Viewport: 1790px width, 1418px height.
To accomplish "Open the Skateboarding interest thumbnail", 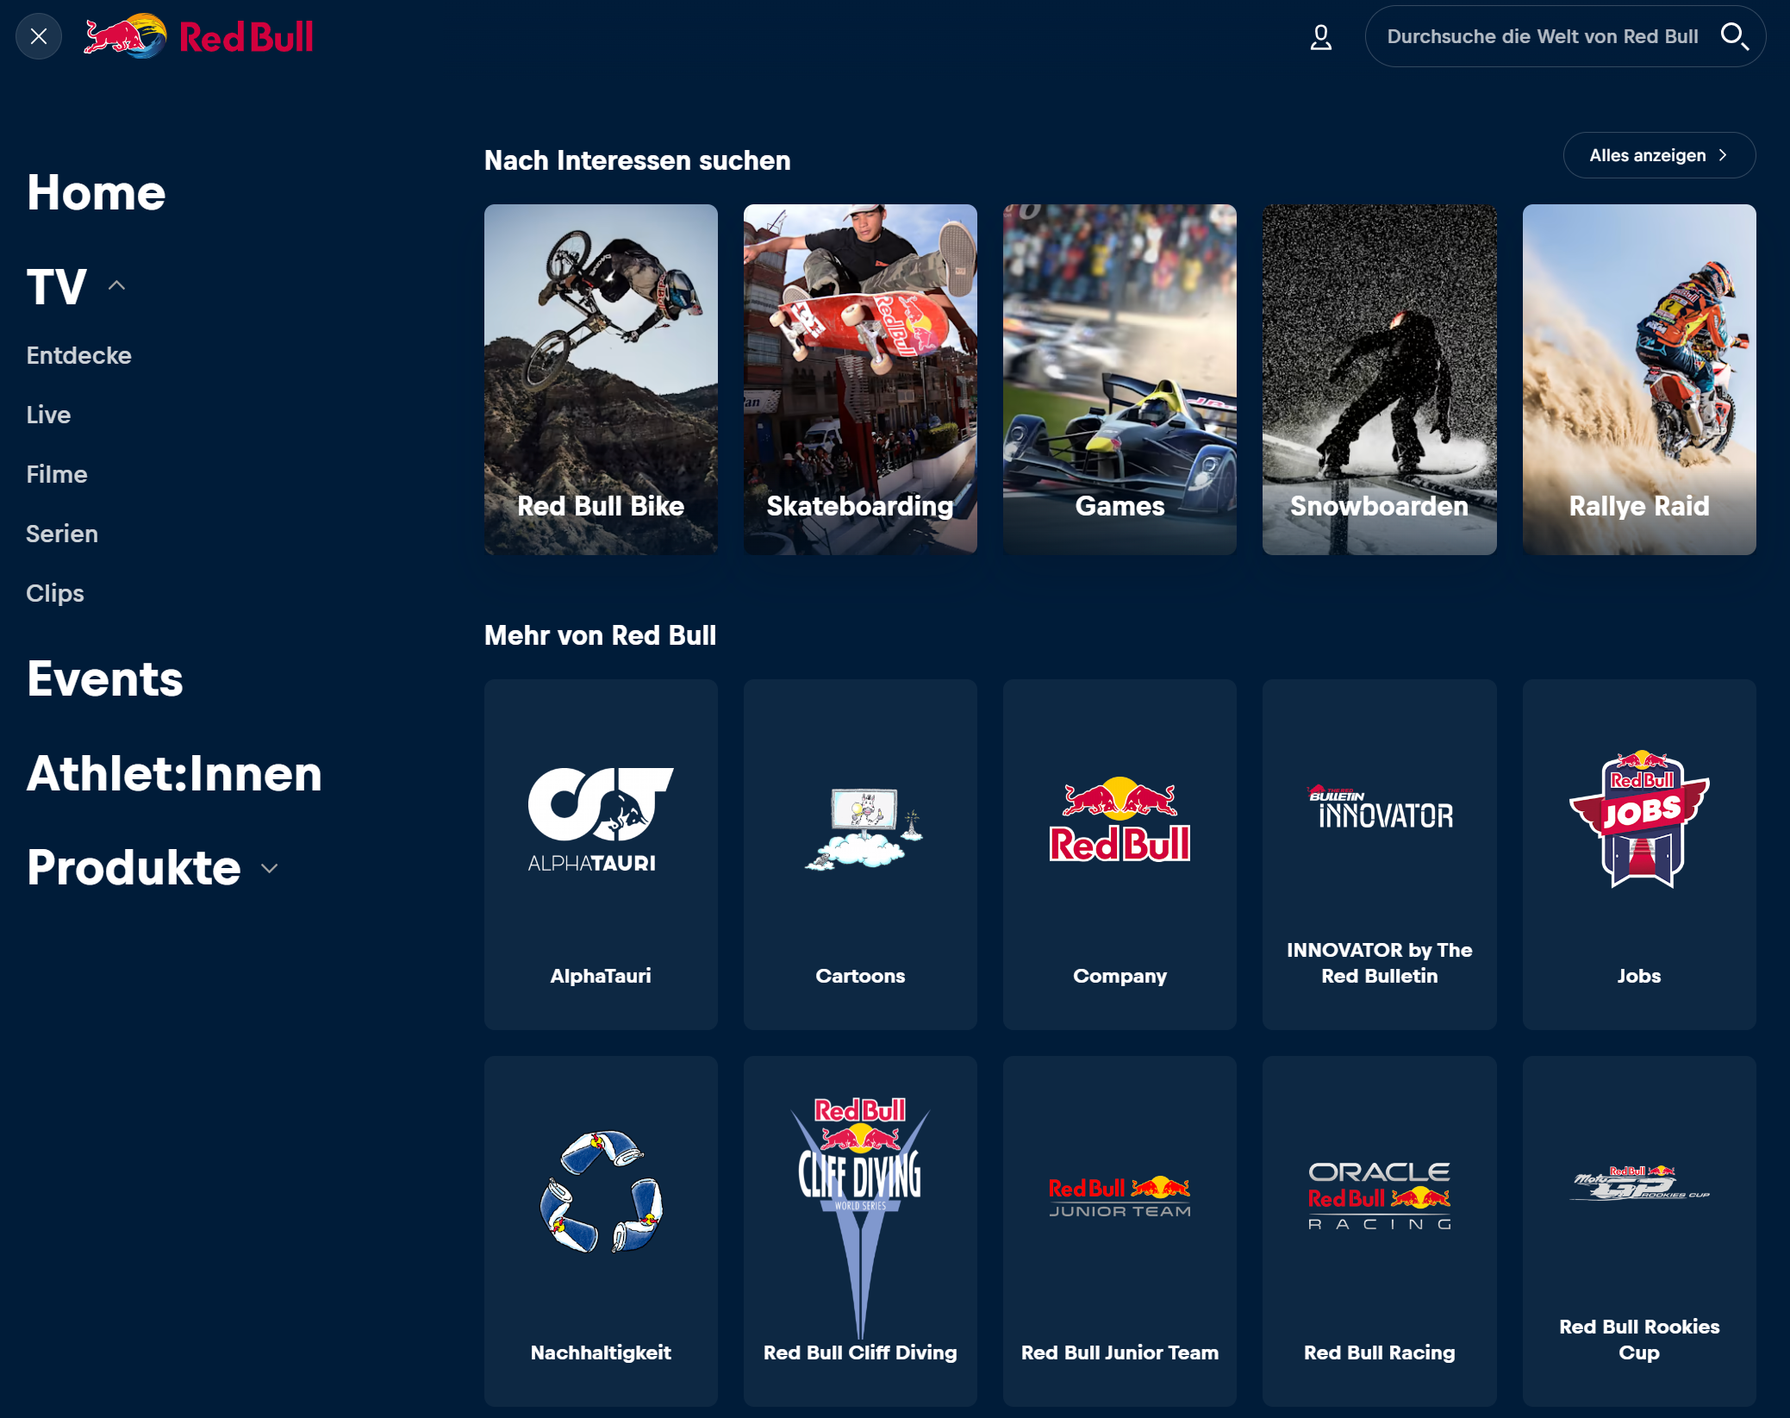I will [x=860, y=379].
